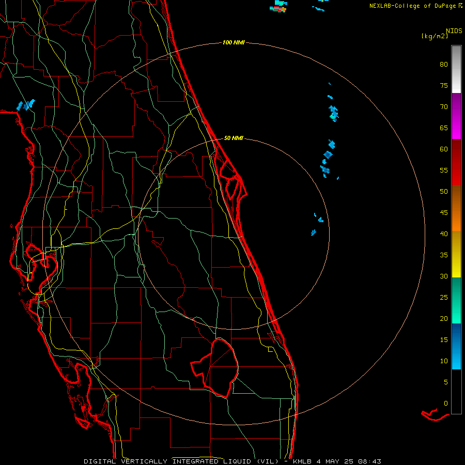Click the scale value 55

(x=444, y=170)
